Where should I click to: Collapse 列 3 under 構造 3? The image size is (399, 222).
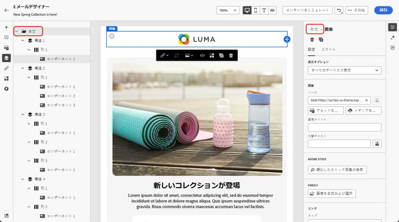[29, 160]
